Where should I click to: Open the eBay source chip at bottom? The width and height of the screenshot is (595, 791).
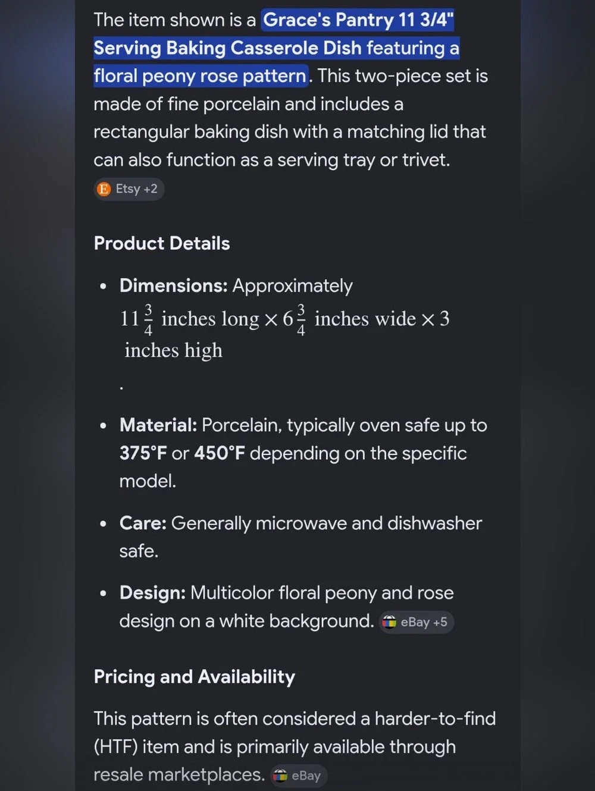coord(299,776)
